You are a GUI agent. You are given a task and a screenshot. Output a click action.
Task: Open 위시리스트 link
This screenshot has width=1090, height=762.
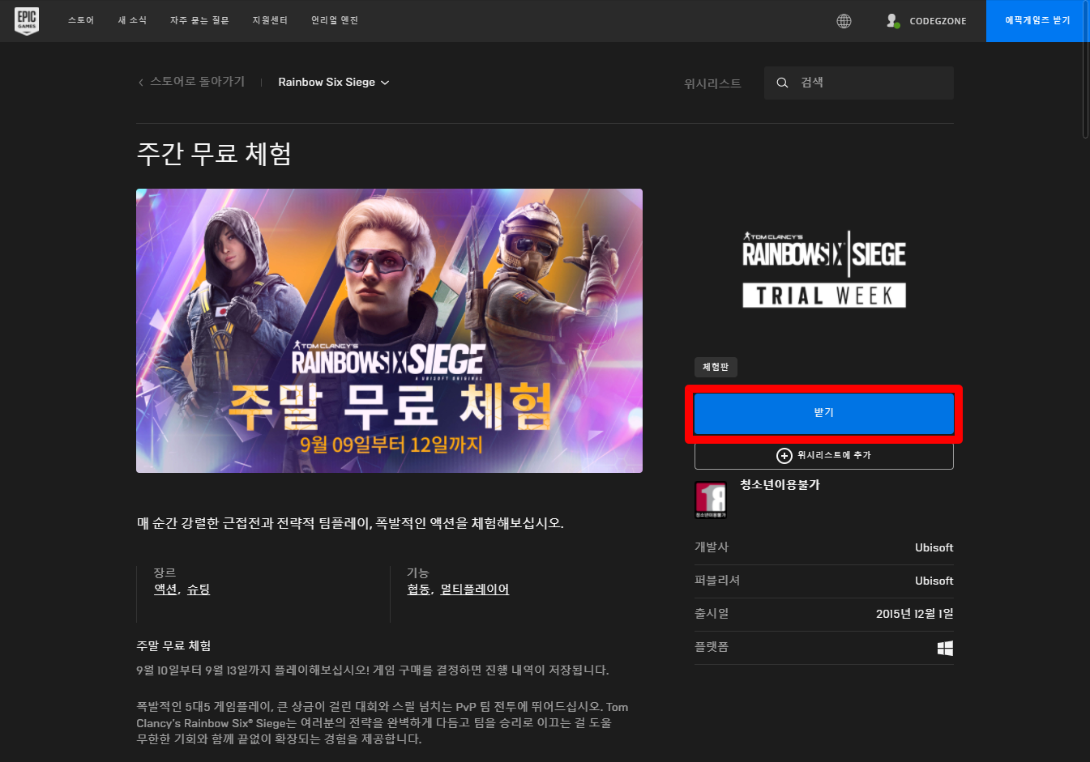coord(712,83)
